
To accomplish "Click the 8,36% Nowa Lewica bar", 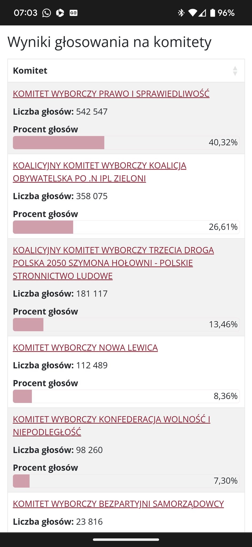I will 126,396.
